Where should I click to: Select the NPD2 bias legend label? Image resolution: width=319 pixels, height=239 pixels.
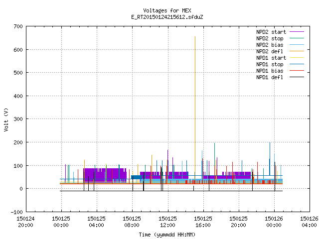click(x=270, y=45)
